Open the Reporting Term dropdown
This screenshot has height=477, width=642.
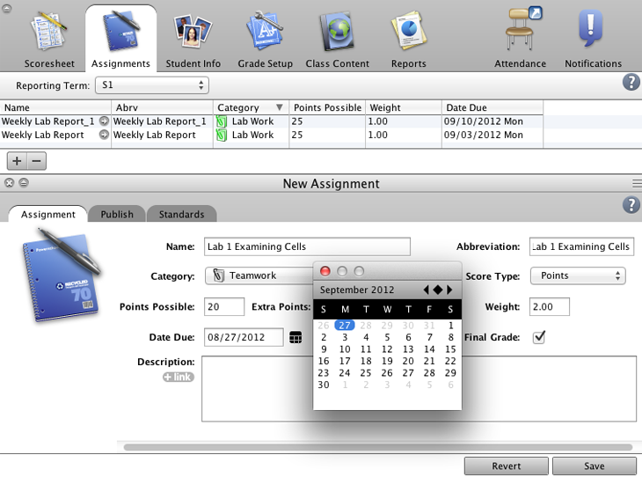click(152, 85)
